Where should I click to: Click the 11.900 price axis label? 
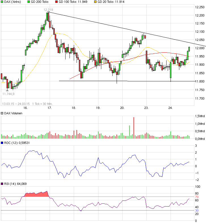pos(200,65)
